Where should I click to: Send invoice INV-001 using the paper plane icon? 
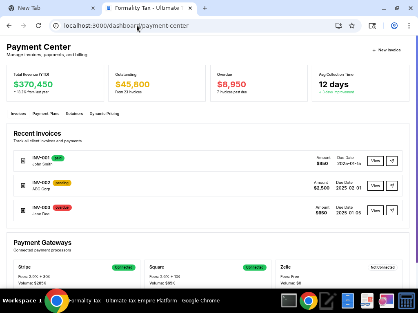[x=391, y=161]
